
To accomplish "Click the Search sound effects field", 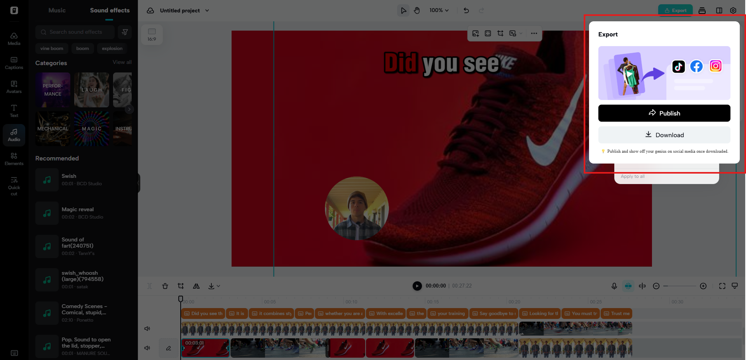I will click(76, 32).
